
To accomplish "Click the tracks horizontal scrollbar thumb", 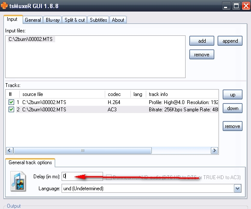I will point(83,151).
